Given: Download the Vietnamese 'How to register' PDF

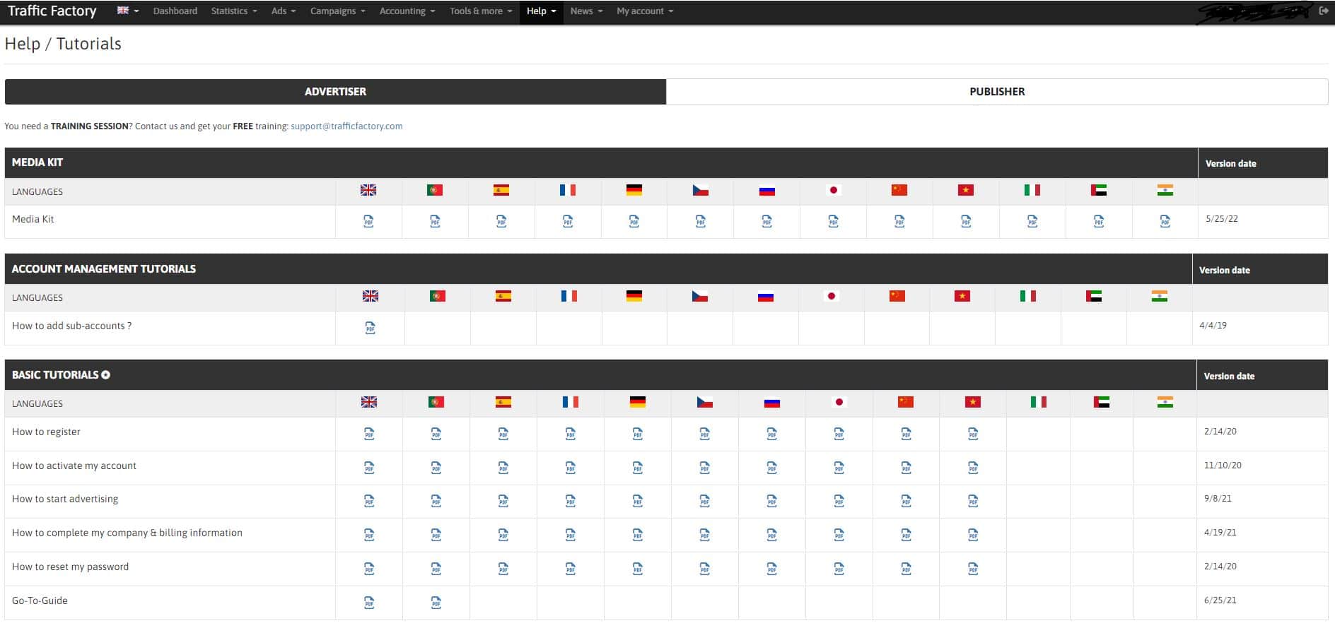Looking at the screenshot, I should coord(973,434).
